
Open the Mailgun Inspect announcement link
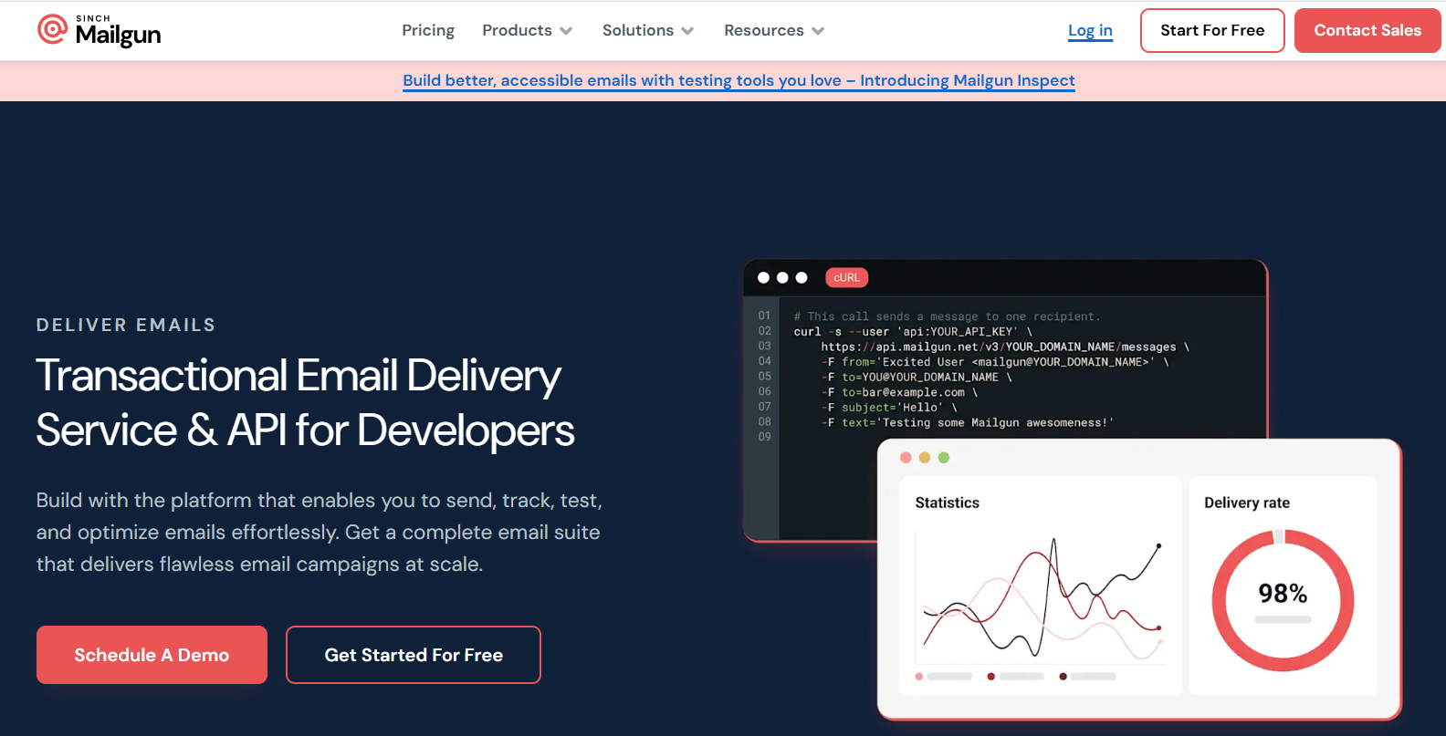739,80
